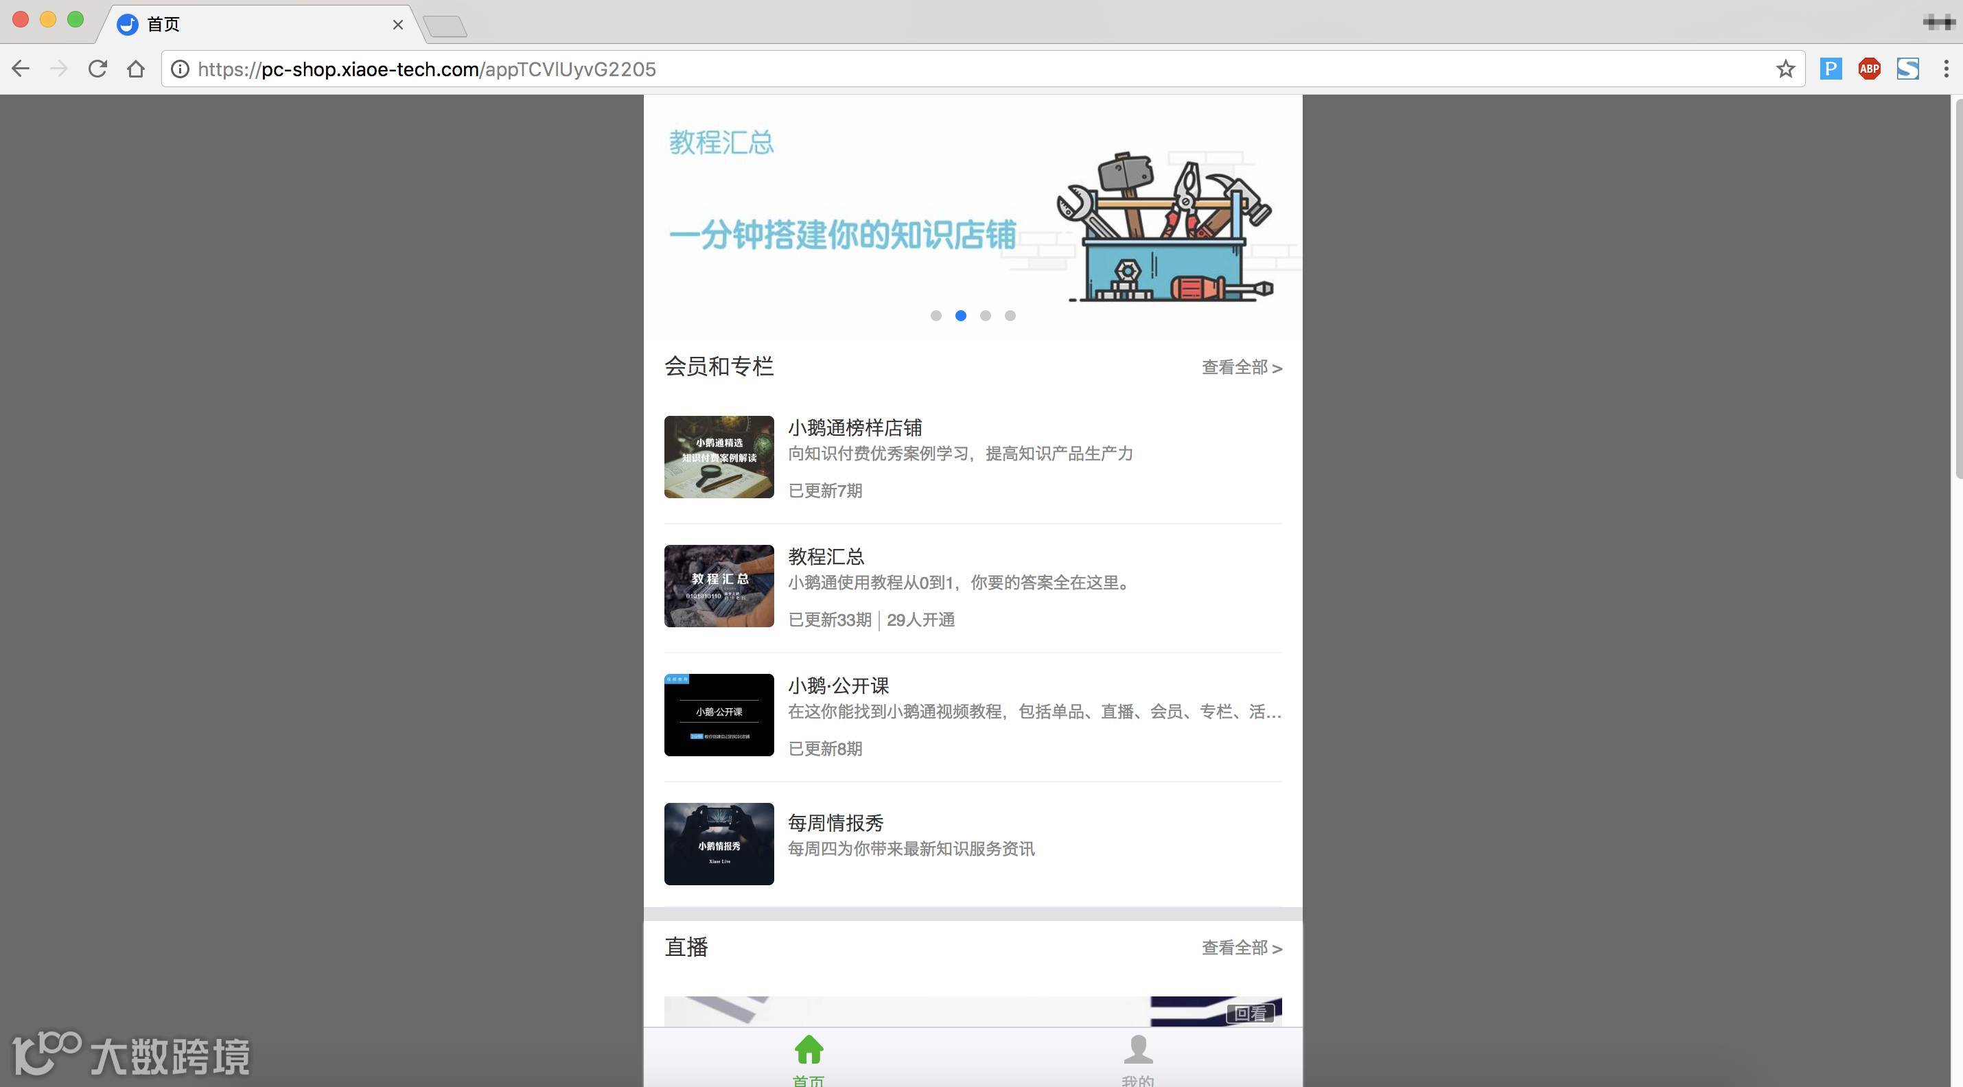This screenshot has width=1963, height=1087.
Task: Click the 小鹅·公开课 thumbnail image
Action: tap(719, 714)
